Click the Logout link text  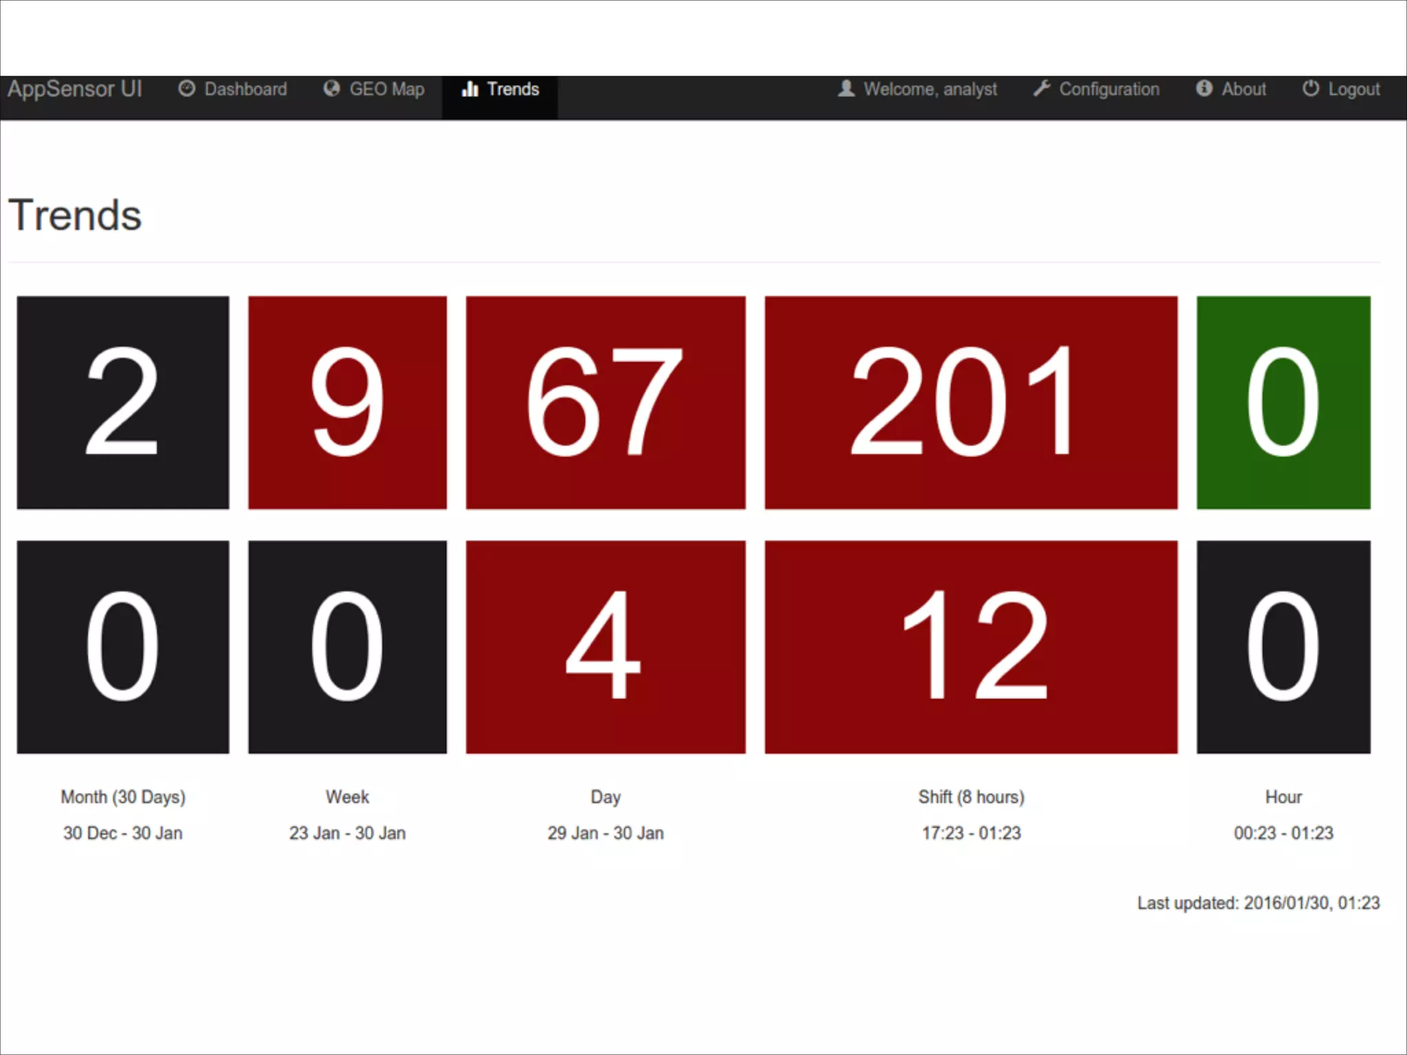[1353, 89]
